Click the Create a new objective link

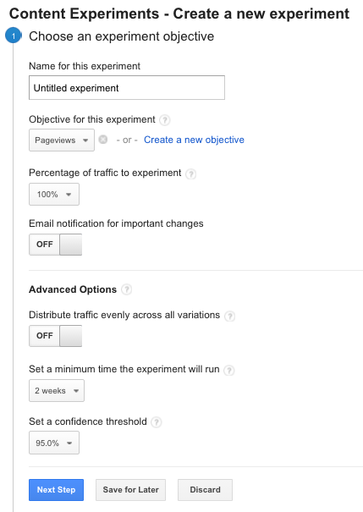194,140
